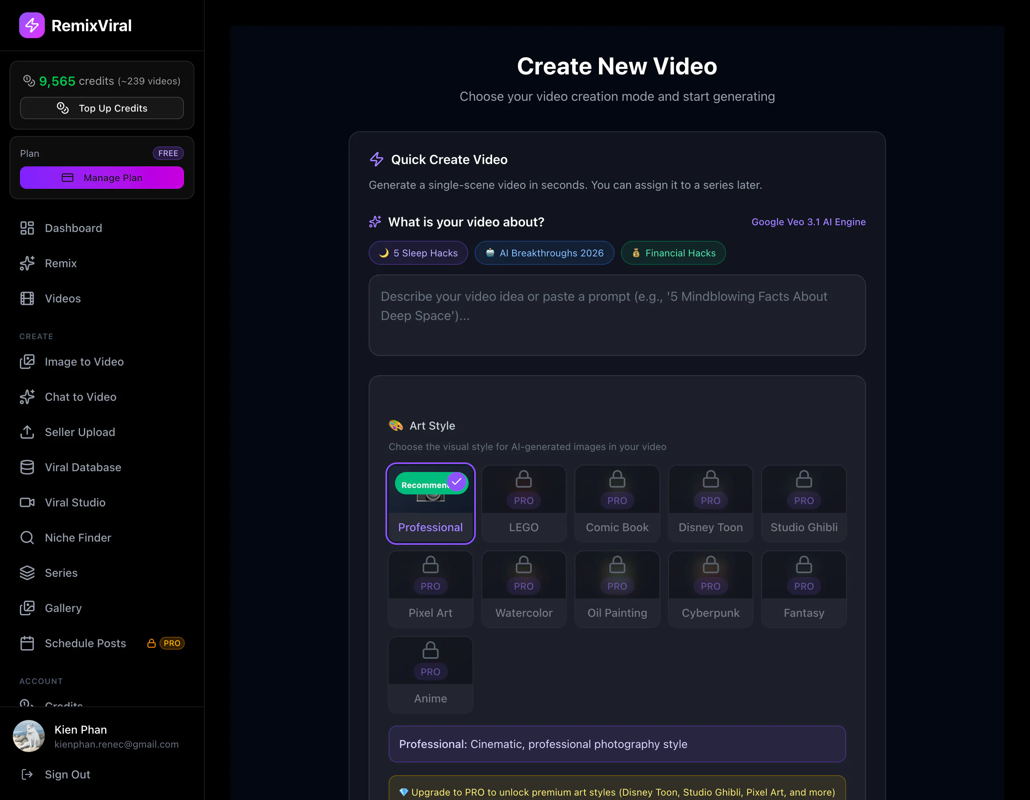Click the Image to Video icon
Viewport: 1030px width, 800px height.
point(27,362)
